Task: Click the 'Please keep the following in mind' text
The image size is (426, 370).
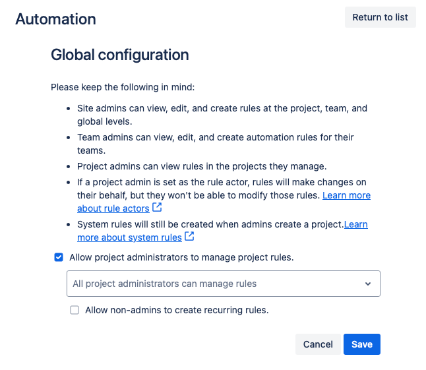Action: 123,87
